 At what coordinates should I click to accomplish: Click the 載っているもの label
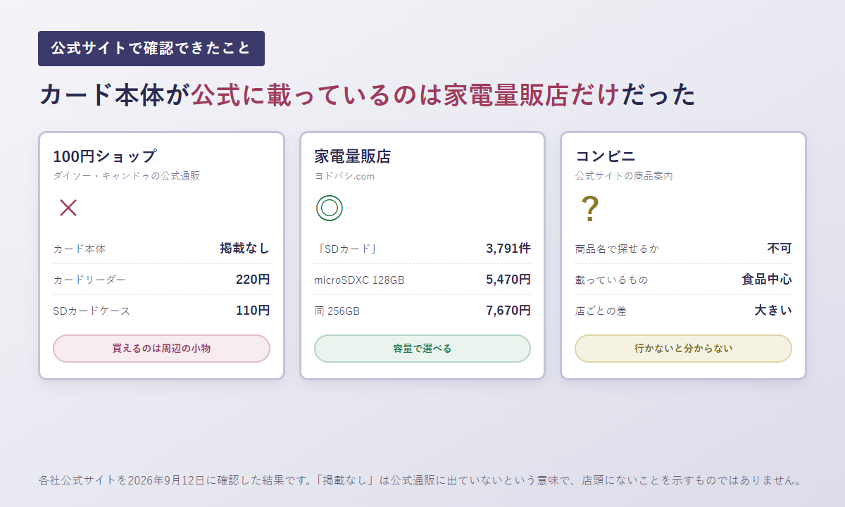pos(611,280)
